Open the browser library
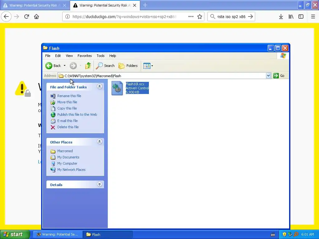Image resolution: width=319 pixels, height=239 pixels. pos(291,16)
